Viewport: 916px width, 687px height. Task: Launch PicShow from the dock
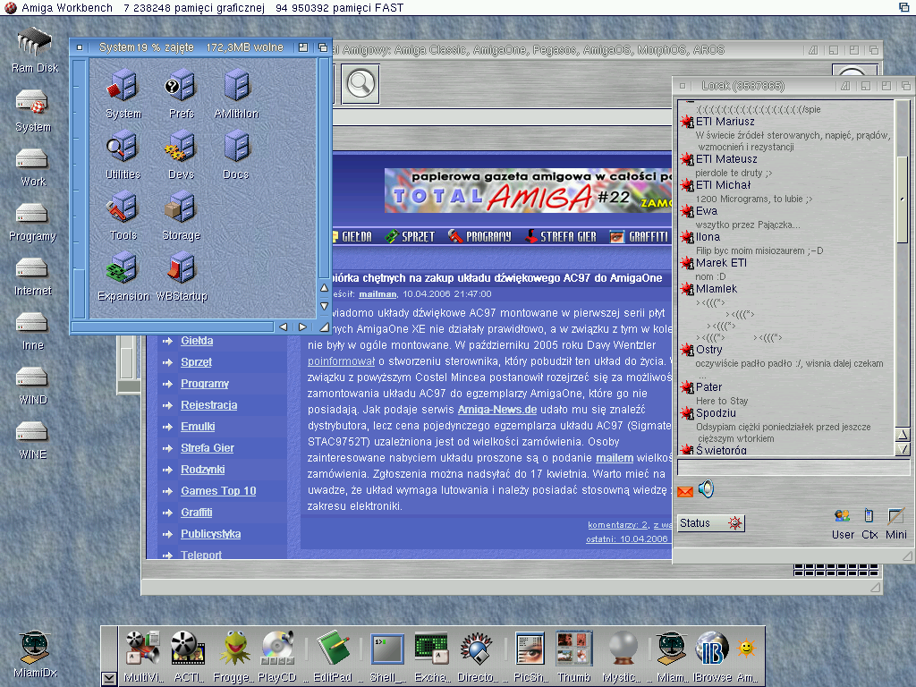click(x=530, y=656)
